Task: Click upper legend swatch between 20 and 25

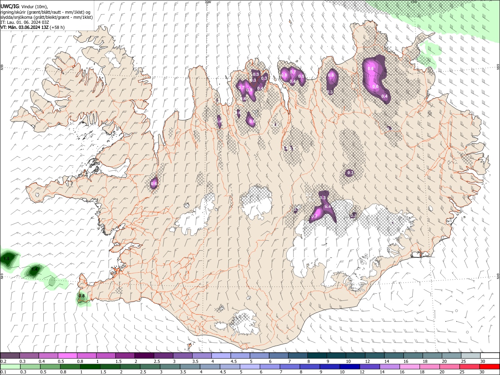Action: [452, 355]
